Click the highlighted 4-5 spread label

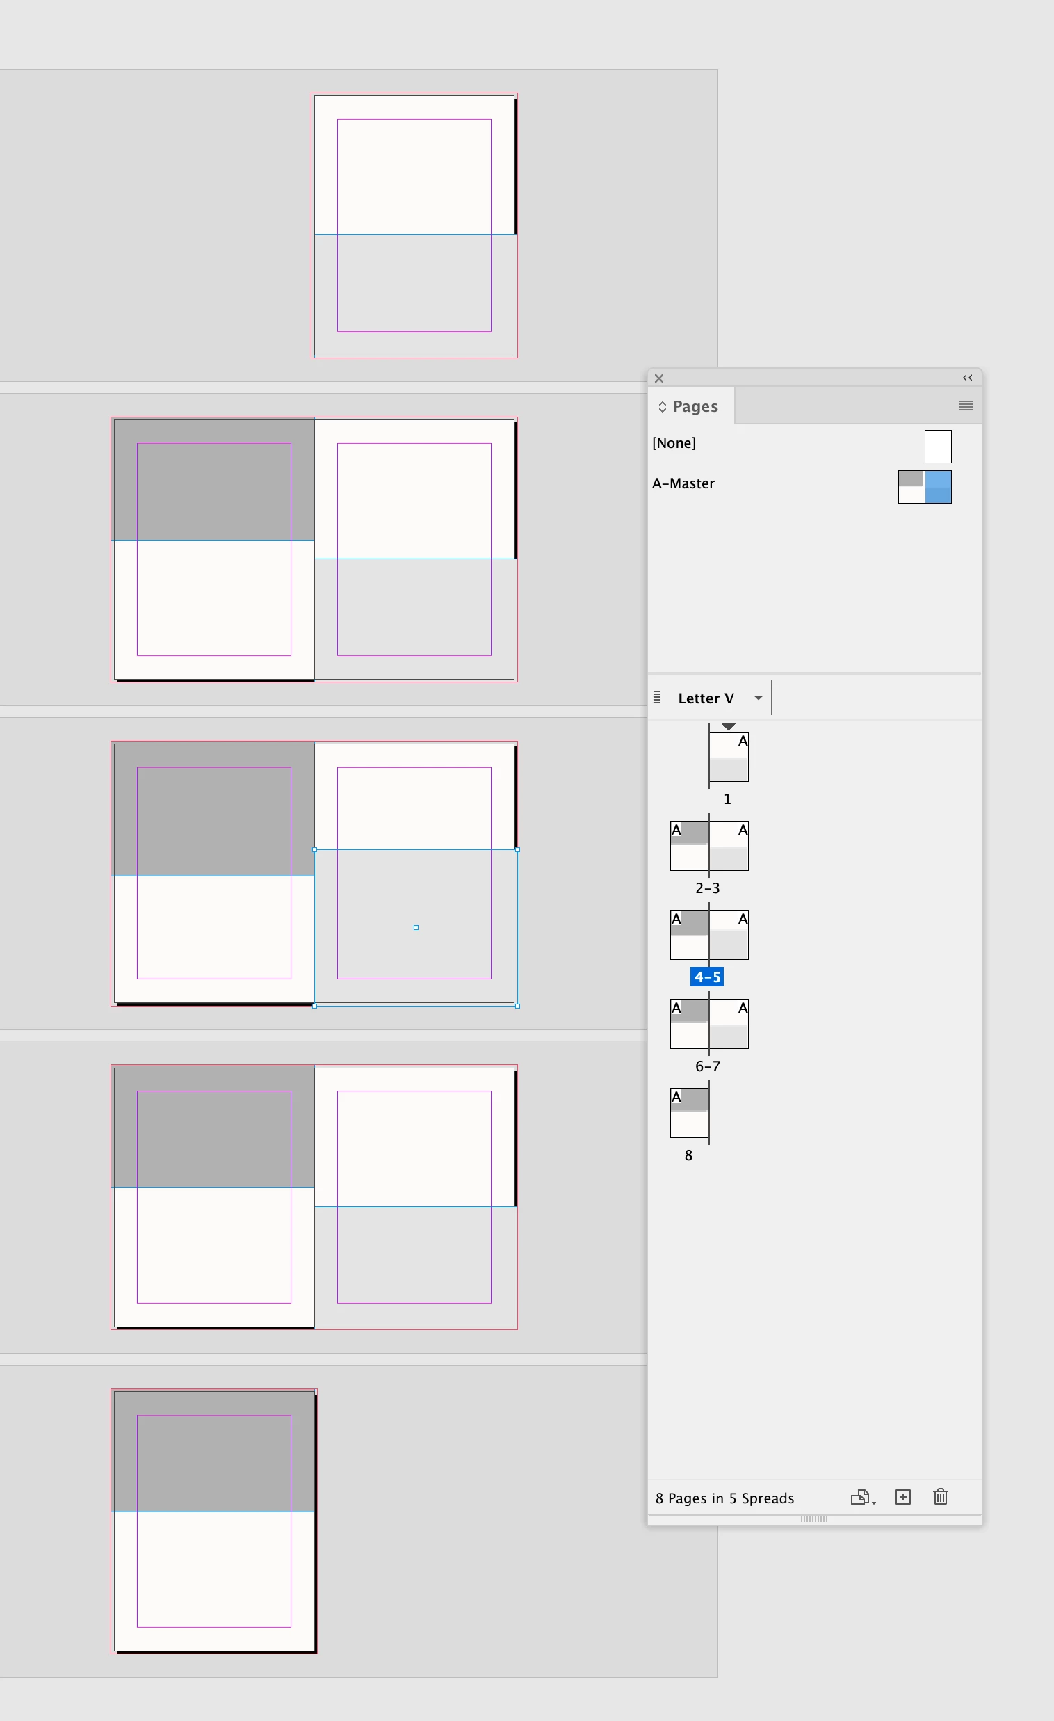707,977
